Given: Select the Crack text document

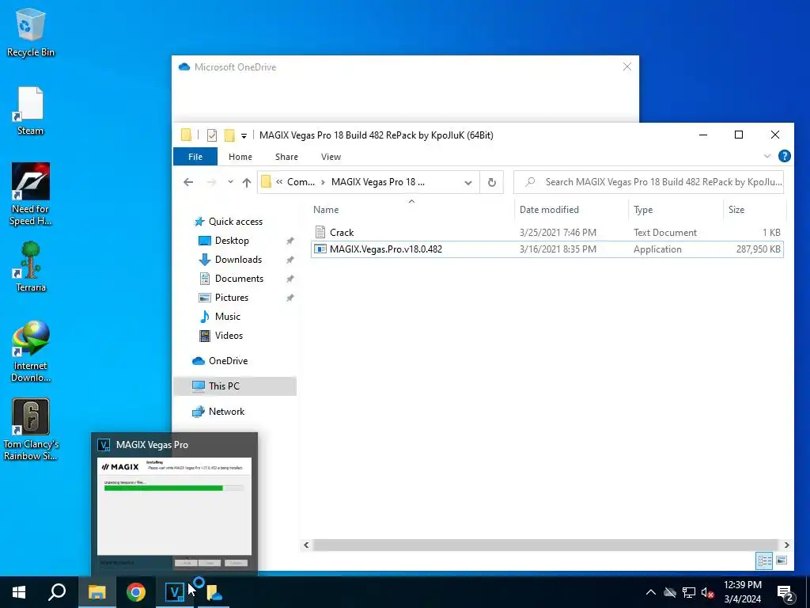Looking at the screenshot, I should (x=547, y=233).
